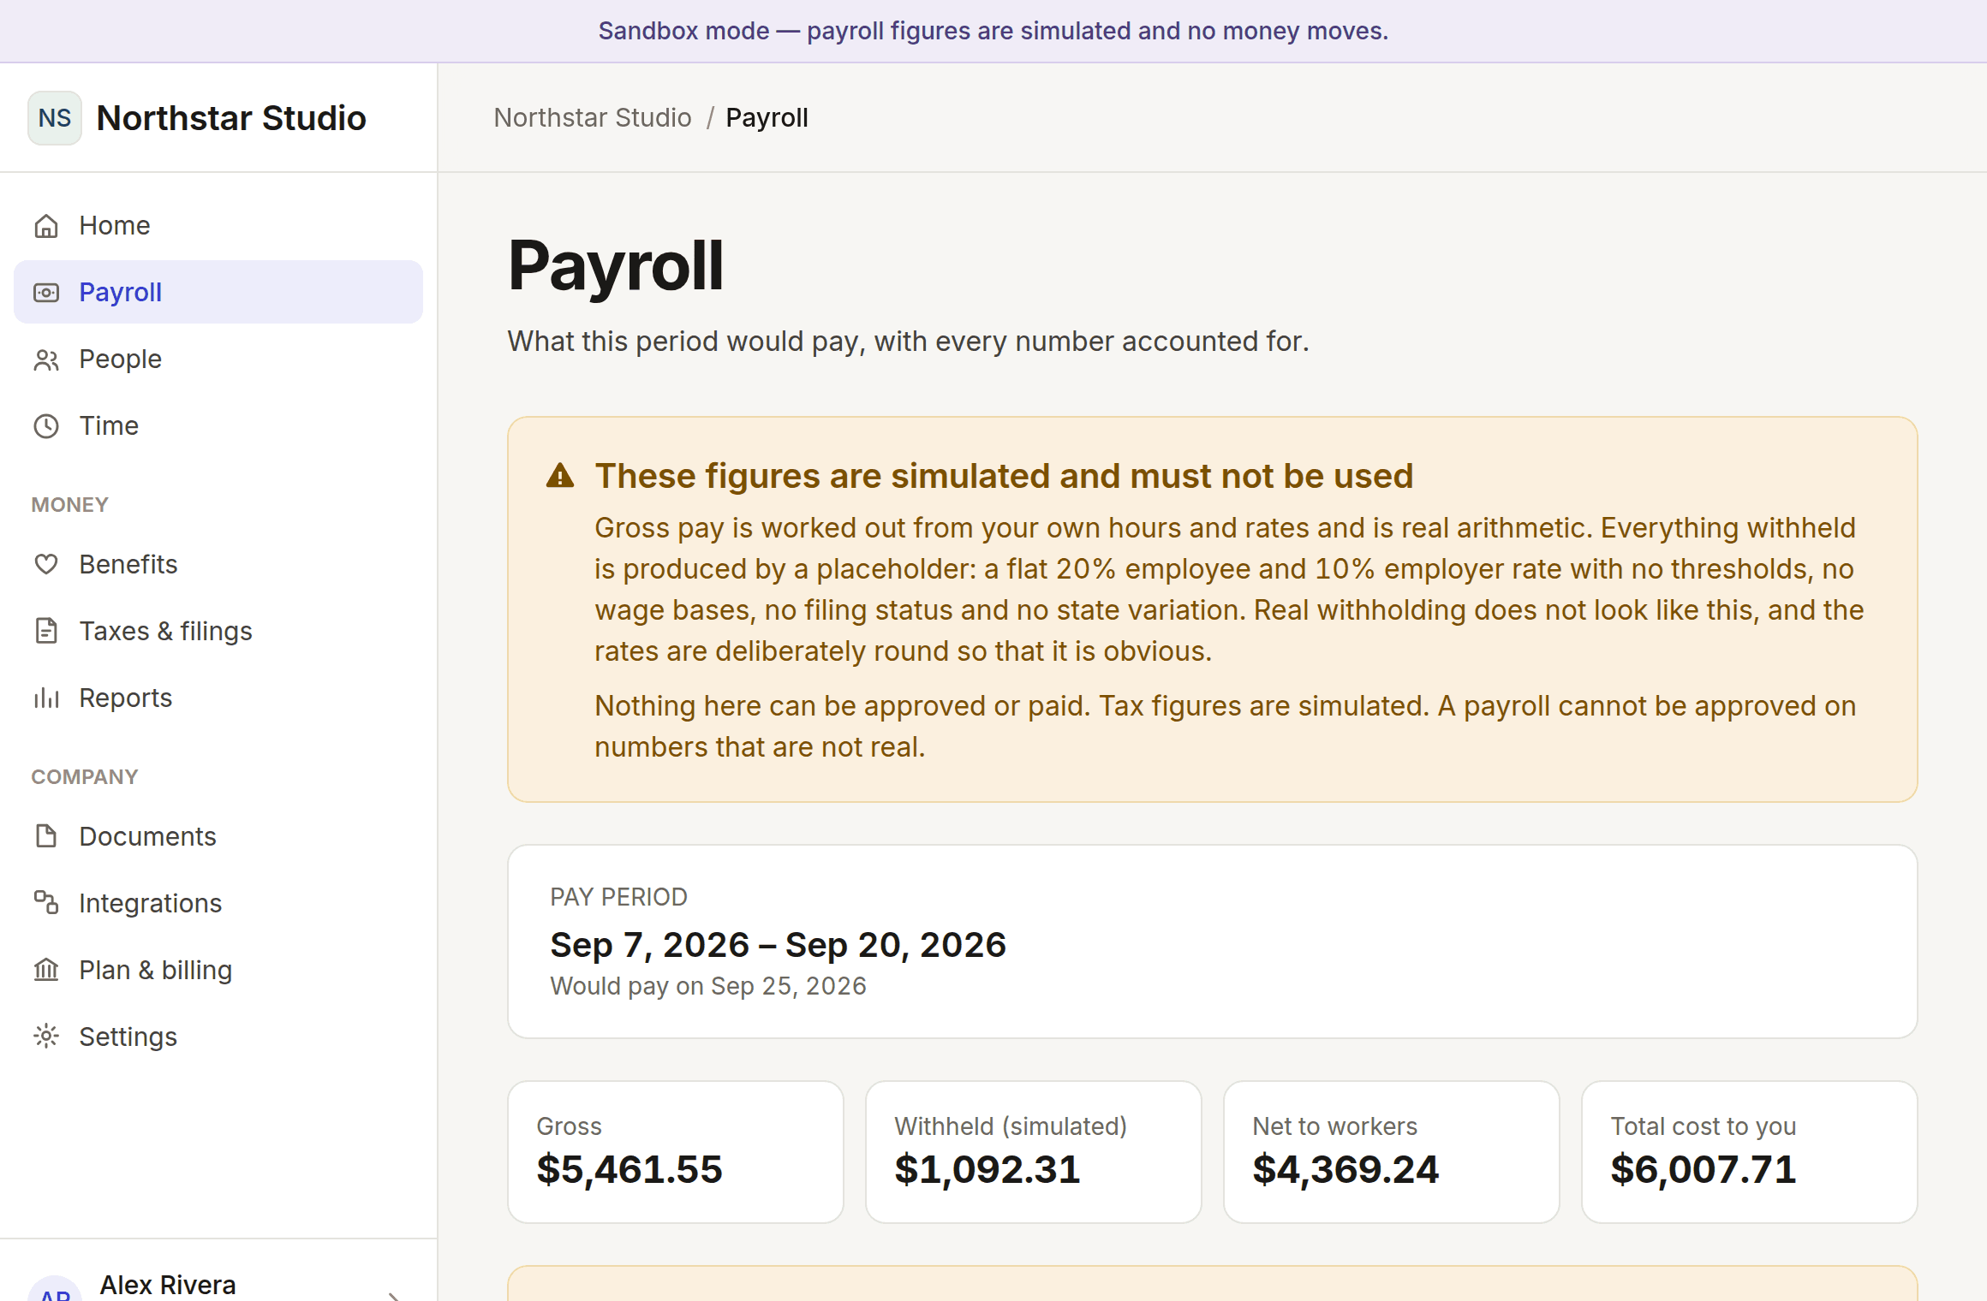1987x1301 pixels.
Task: Click the Documents file icon
Action: coord(46,837)
